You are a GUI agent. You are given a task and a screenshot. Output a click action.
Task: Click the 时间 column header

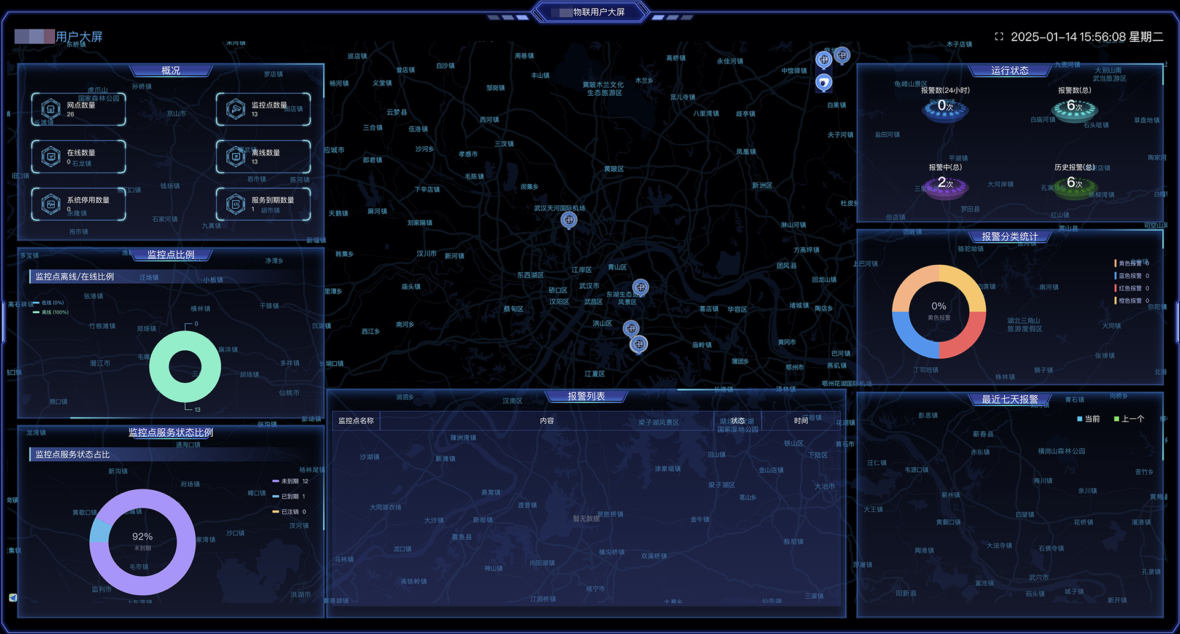click(800, 421)
